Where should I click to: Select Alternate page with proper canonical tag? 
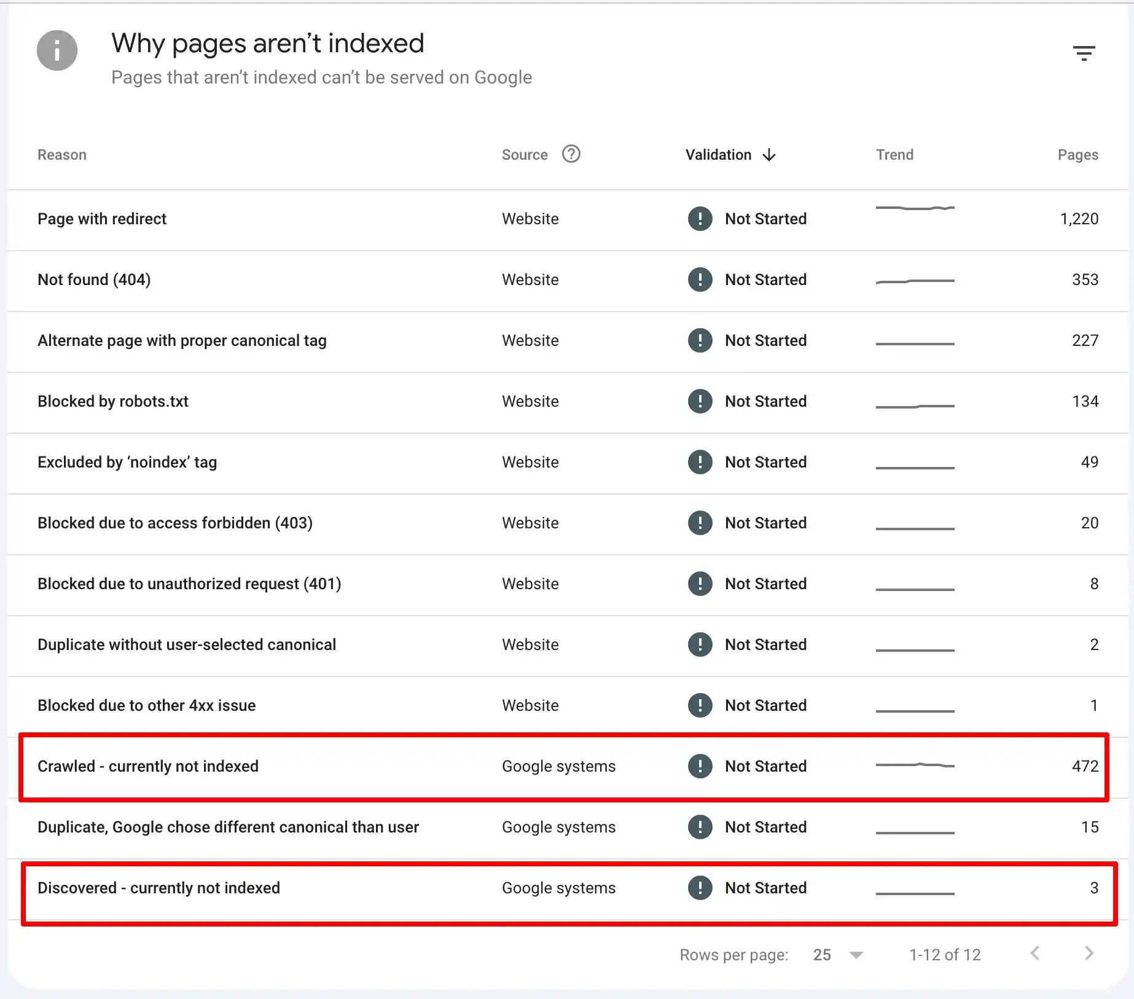pyautogui.click(x=182, y=340)
